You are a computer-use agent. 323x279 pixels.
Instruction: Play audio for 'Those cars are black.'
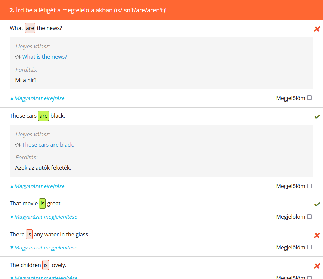click(18, 145)
